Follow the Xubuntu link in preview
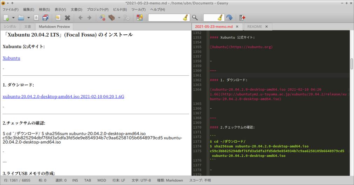The height and width of the screenshot is (185, 354). [11, 58]
